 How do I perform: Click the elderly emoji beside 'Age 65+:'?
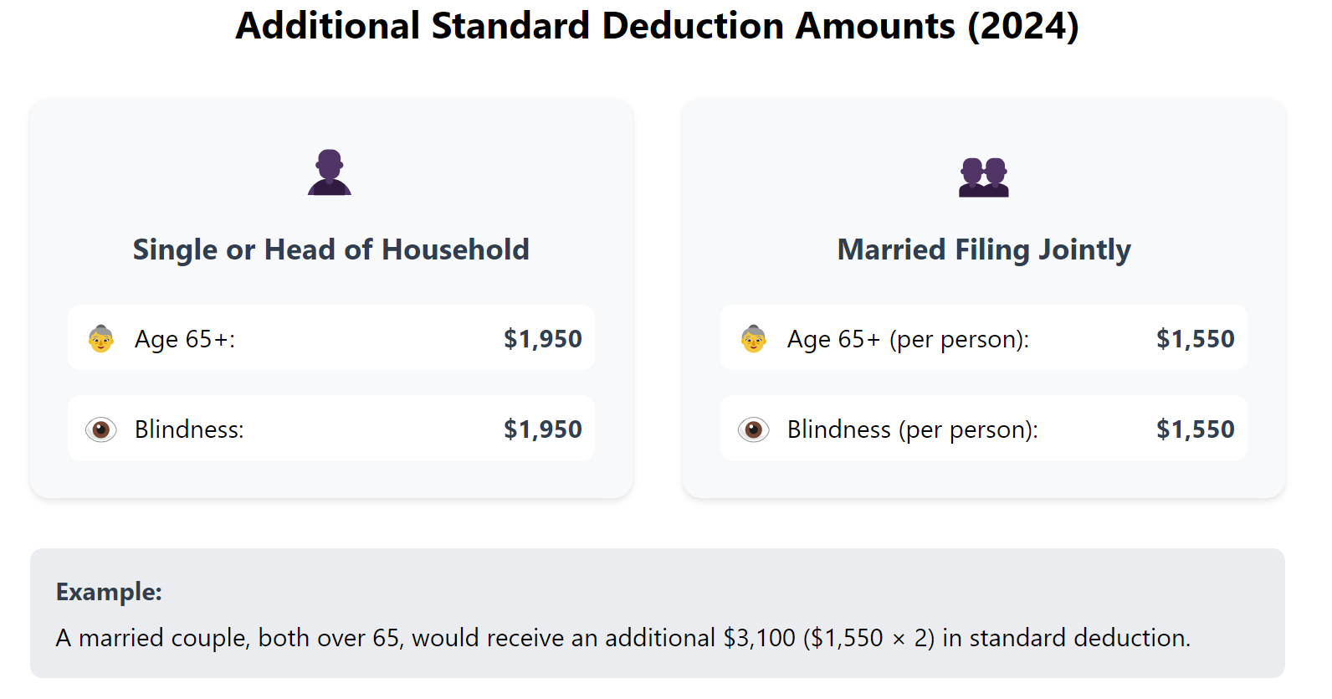[101, 339]
